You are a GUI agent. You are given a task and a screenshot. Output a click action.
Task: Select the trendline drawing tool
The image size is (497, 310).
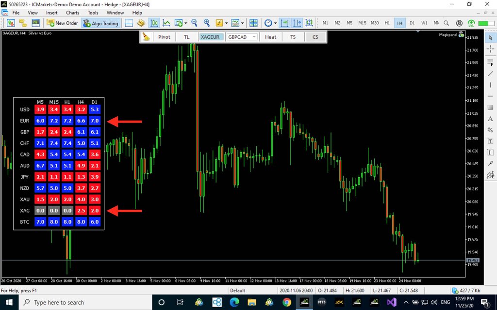[x=490, y=74]
